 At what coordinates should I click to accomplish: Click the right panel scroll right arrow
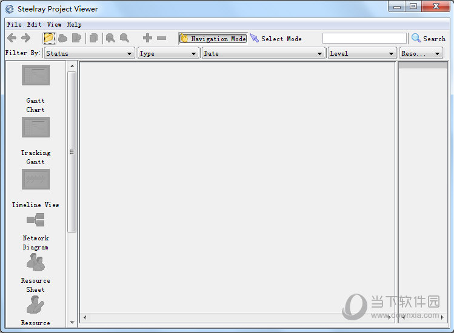pyautogui.click(x=442, y=317)
